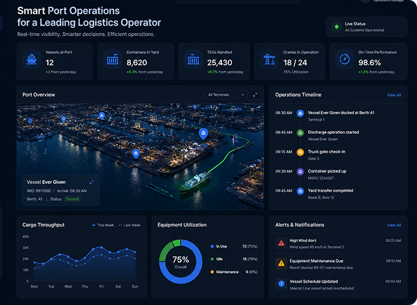Click the 6 (6%) Maintenance value
This screenshot has width=417, height=305.
click(x=252, y=272)
